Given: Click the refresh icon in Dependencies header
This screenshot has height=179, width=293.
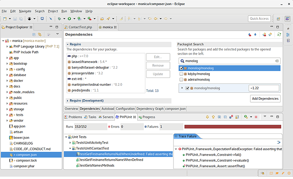Looking at the screenshot, I should [x=279, y=35].
